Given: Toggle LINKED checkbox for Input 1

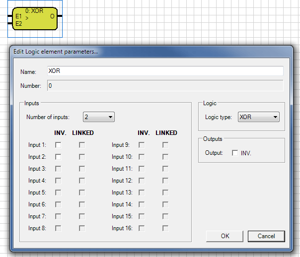Looking at the screenshot, I should (x=82, y=145).
